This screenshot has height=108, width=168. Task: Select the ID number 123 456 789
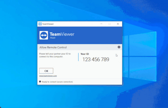pyautogui.click(x=96, y=59)
